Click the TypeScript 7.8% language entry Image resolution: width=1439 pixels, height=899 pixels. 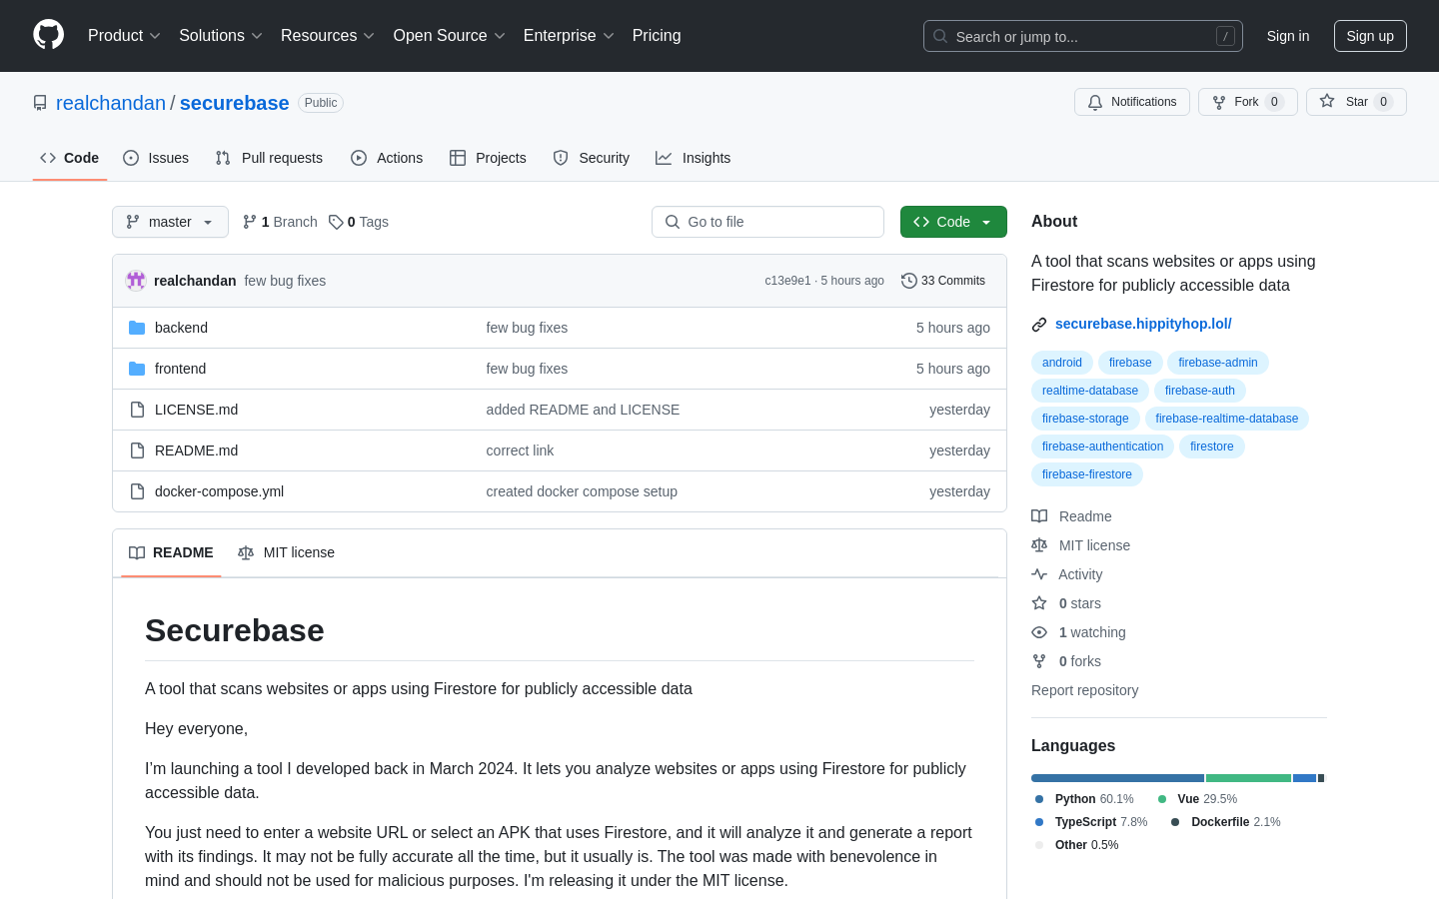[x=1091, y=822]
